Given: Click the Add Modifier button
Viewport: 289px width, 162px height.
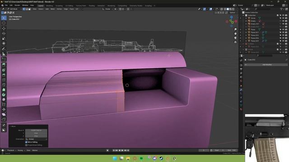Looking at the screenshot, I should click(x=266, y=65).
